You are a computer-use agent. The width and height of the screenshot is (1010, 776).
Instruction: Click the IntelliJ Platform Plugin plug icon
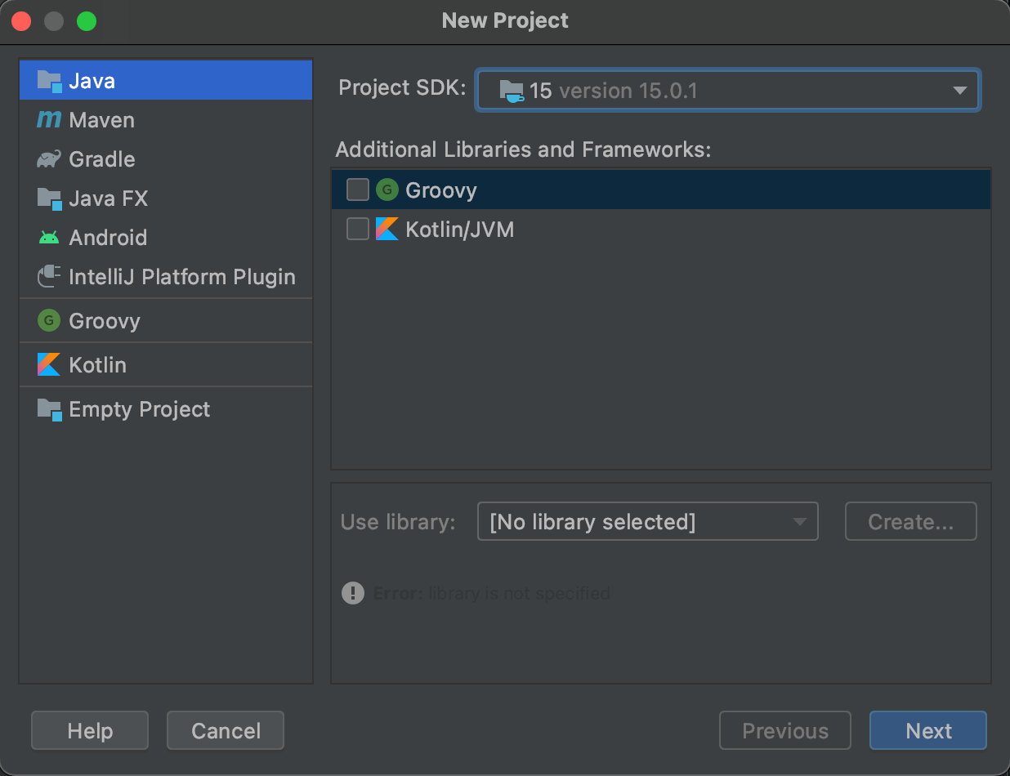tap(49, 277)
